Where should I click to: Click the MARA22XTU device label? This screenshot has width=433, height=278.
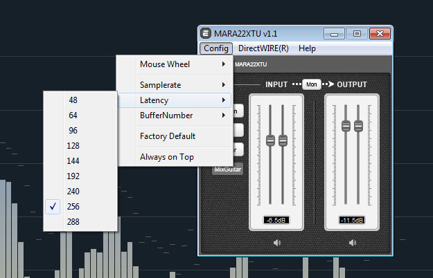[251, 64]
